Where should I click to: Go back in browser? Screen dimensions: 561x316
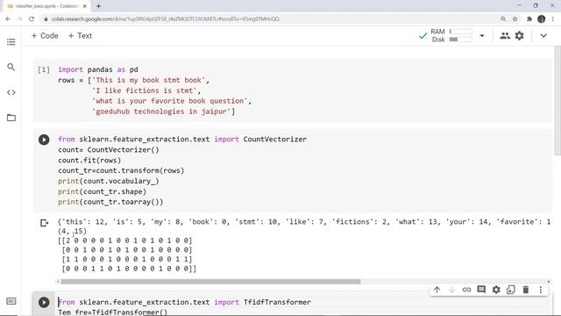(x=8, y=19)
